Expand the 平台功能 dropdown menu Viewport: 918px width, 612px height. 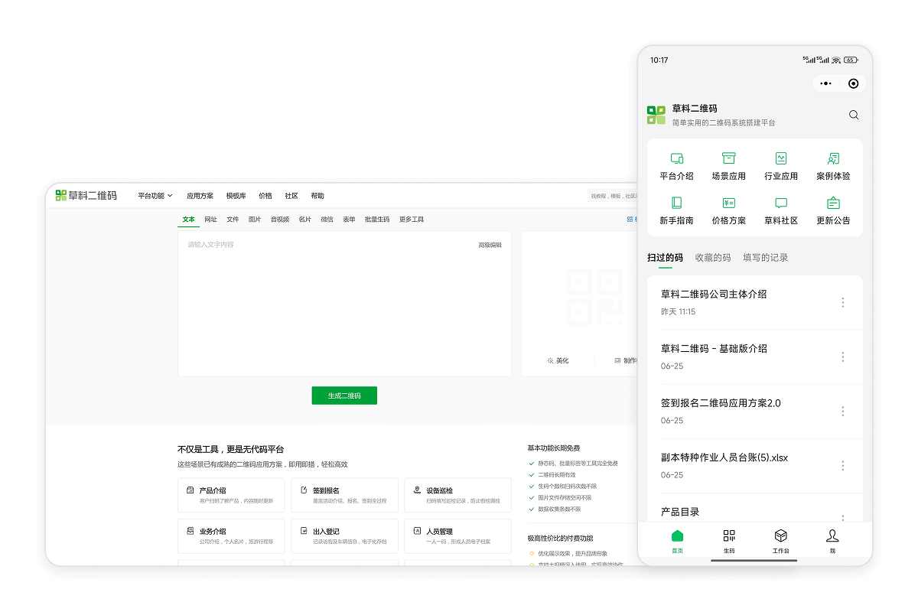155,196
